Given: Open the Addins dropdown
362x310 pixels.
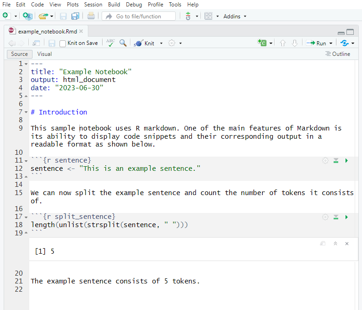Looking at the screenshot, I should point(234,16).
